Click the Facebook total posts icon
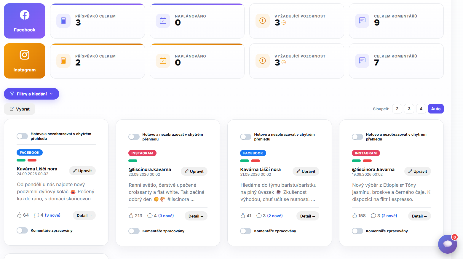Image resolution: width=463 pixels, height=259 pixels. (x=63, y=21)
